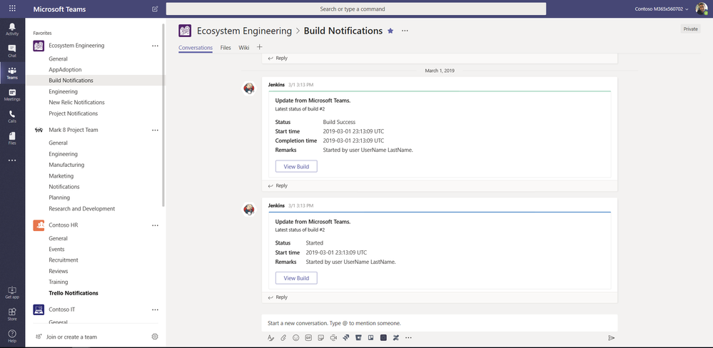The image size is (713, 348).
Task: Open Ecosystem Engineering team avatar in header
Action: 185,31
